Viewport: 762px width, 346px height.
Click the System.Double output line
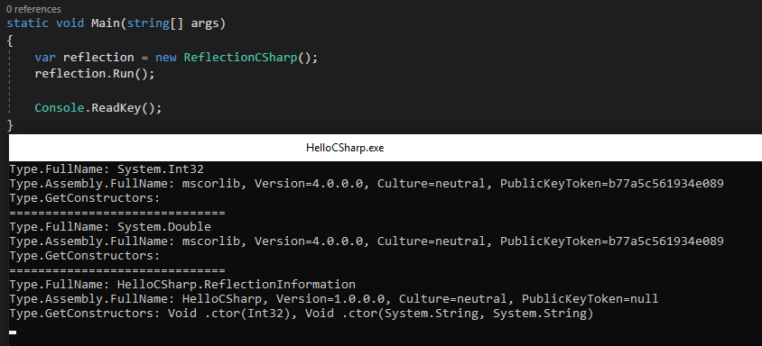click(x=110, y=227)
